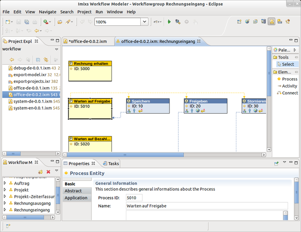Screen dimensions: 301x232
Task: Open the 100% zoom level dropdown
Action: [x=144, y=22]
